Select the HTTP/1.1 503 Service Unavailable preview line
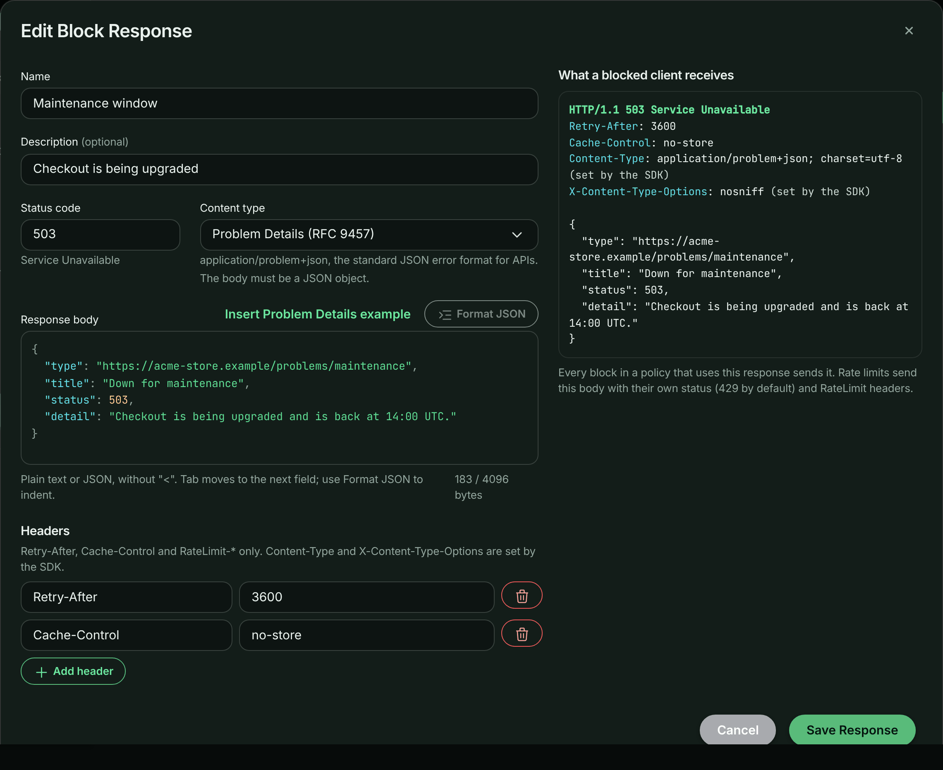Viewport: 943px width, 770px height. tap(669, 110)
